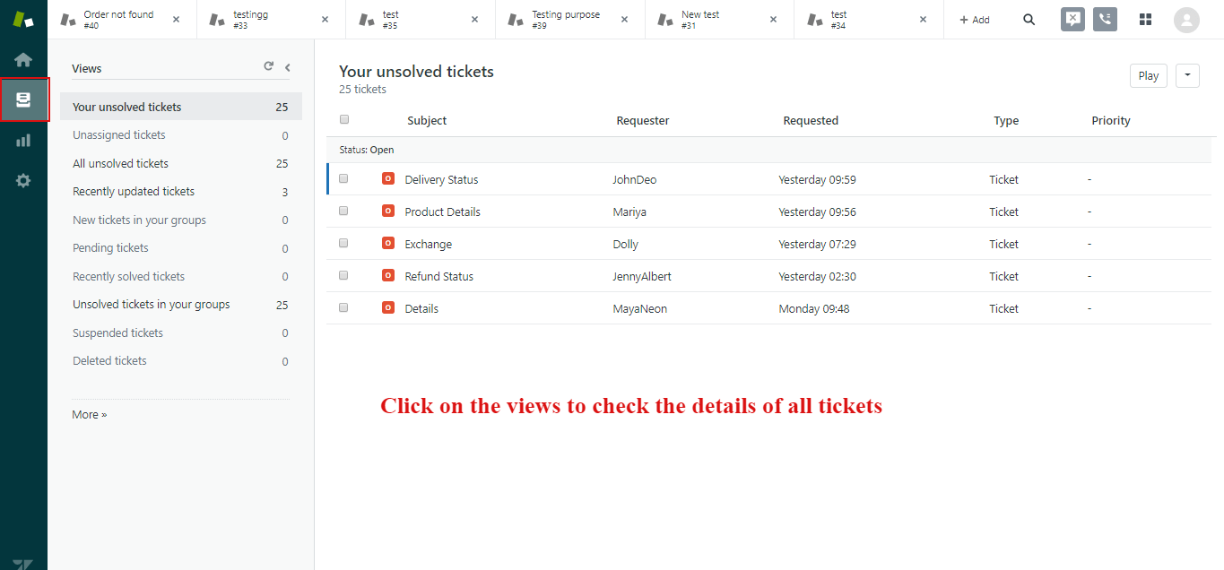Viewport: 1224px width, 570px height.
Task: Open the Reporting bar chart icon
Action: [x=23, y=140]
